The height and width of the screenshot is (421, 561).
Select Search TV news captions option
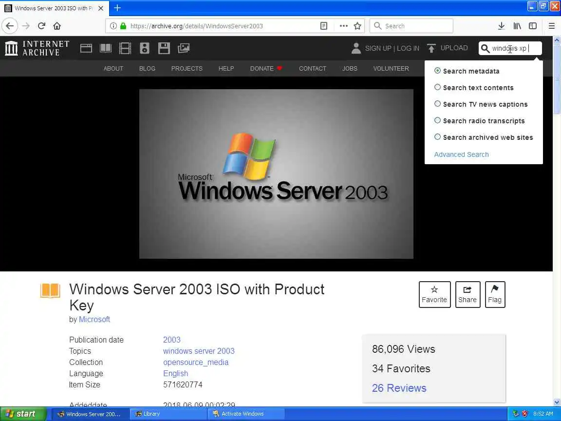pos(481,104)
